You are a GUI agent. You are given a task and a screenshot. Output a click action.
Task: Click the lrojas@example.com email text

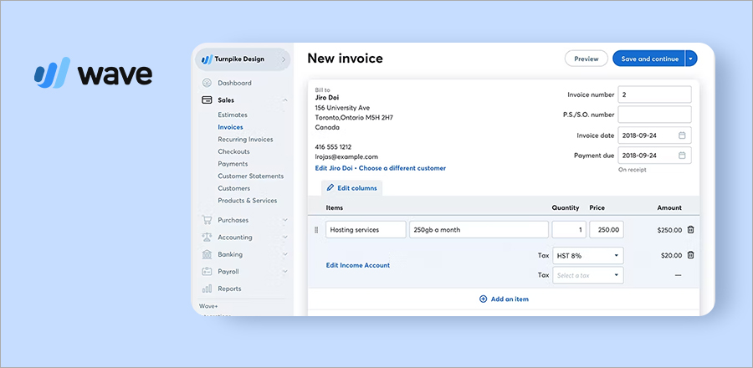[346, 157]
